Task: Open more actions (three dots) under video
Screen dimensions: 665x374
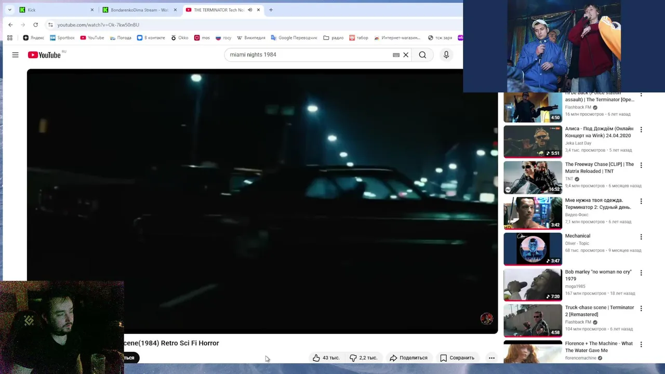Action: coord(491,357)
